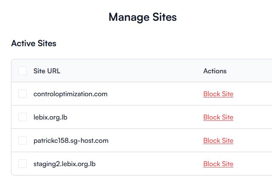Click Block Site for lebix.org.lb
The height and width of the screenshot is (178, 272).
point(218,117)
